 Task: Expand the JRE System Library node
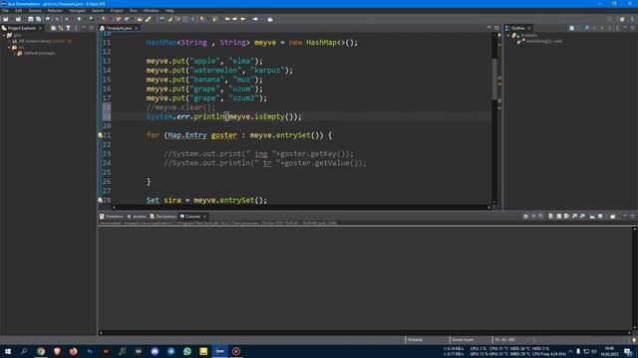tap(9, 41)
